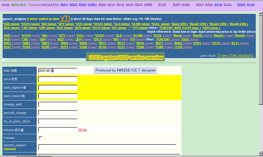This screenshot has height=157, width=263.
Task: Click the *0267 (save) link
Action: pyautogui.click(x=12, y=47)
